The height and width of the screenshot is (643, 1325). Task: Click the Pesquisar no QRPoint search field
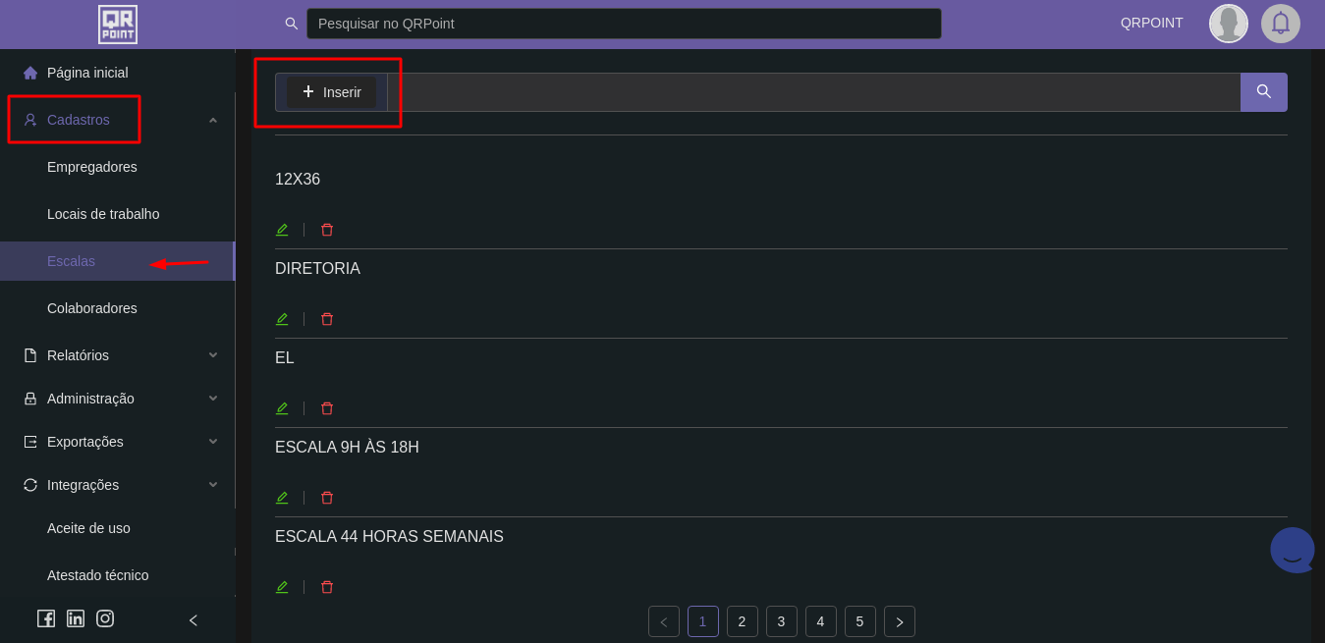(624, 24)
